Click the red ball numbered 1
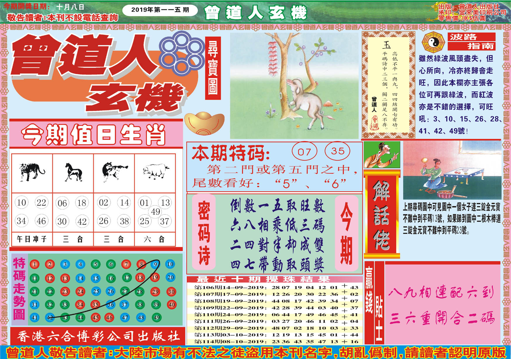The height and width of the screenshot is (359, 511). click(x=34, y=264)
